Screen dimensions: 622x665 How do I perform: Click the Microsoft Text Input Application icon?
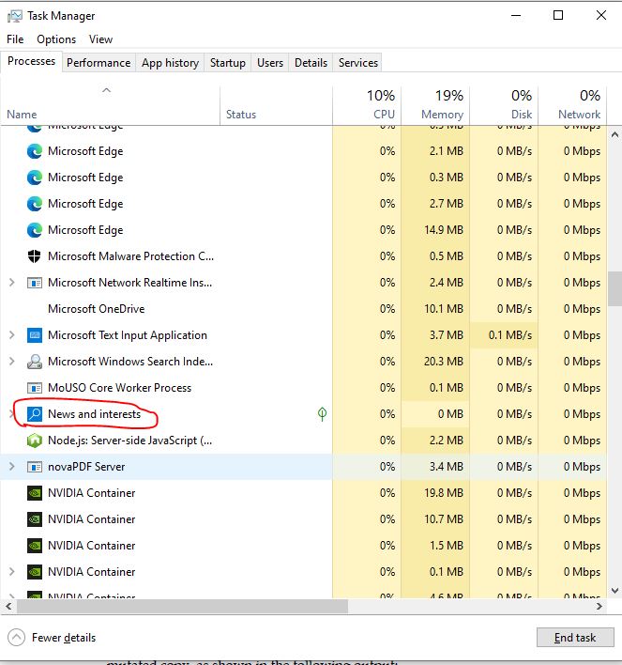(35, 335)
